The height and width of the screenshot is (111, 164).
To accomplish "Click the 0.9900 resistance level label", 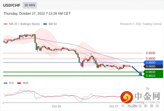I will (150, 59).
